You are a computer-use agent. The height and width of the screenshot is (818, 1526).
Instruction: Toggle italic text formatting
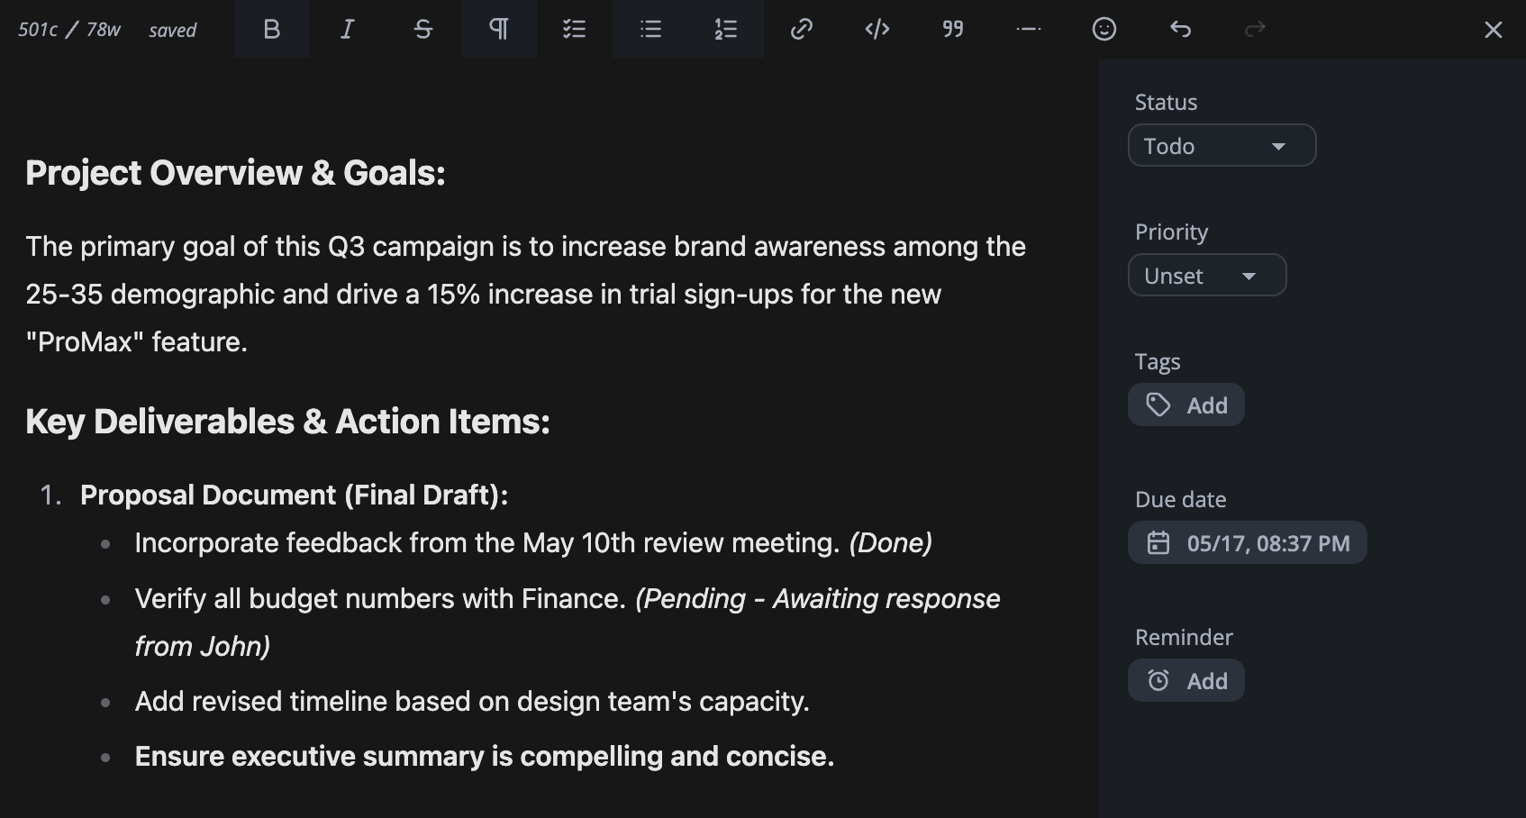click(x=347, y=30)
